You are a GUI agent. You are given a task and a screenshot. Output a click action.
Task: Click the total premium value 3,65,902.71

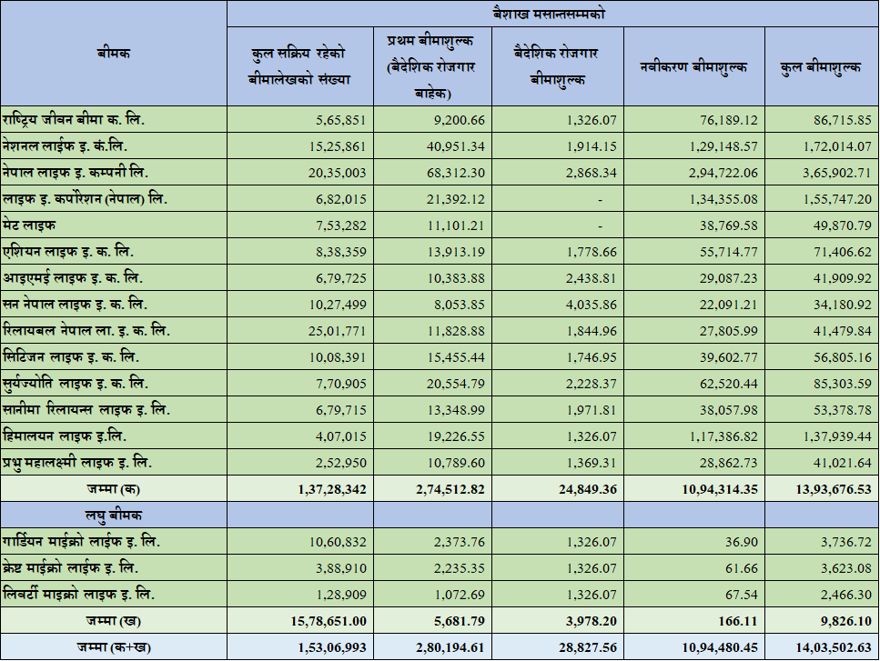point(837,173)
